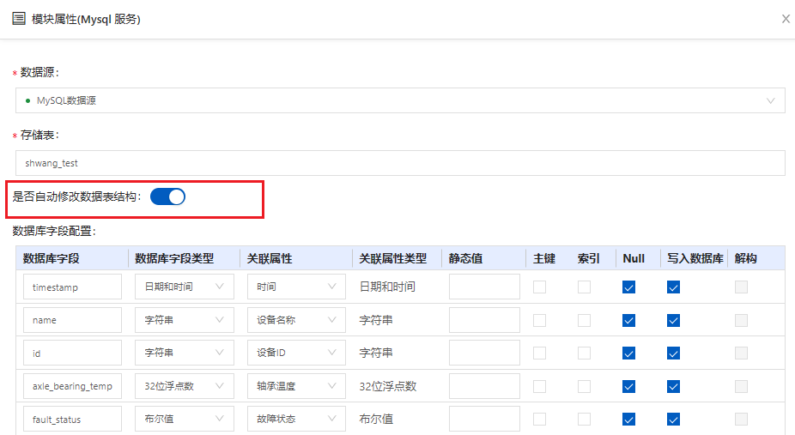This screenshot has height=435, width=795.
Task: Check 索引 checkbox for timestamp row
Action: pyautogui.click(x=584, y=287)
